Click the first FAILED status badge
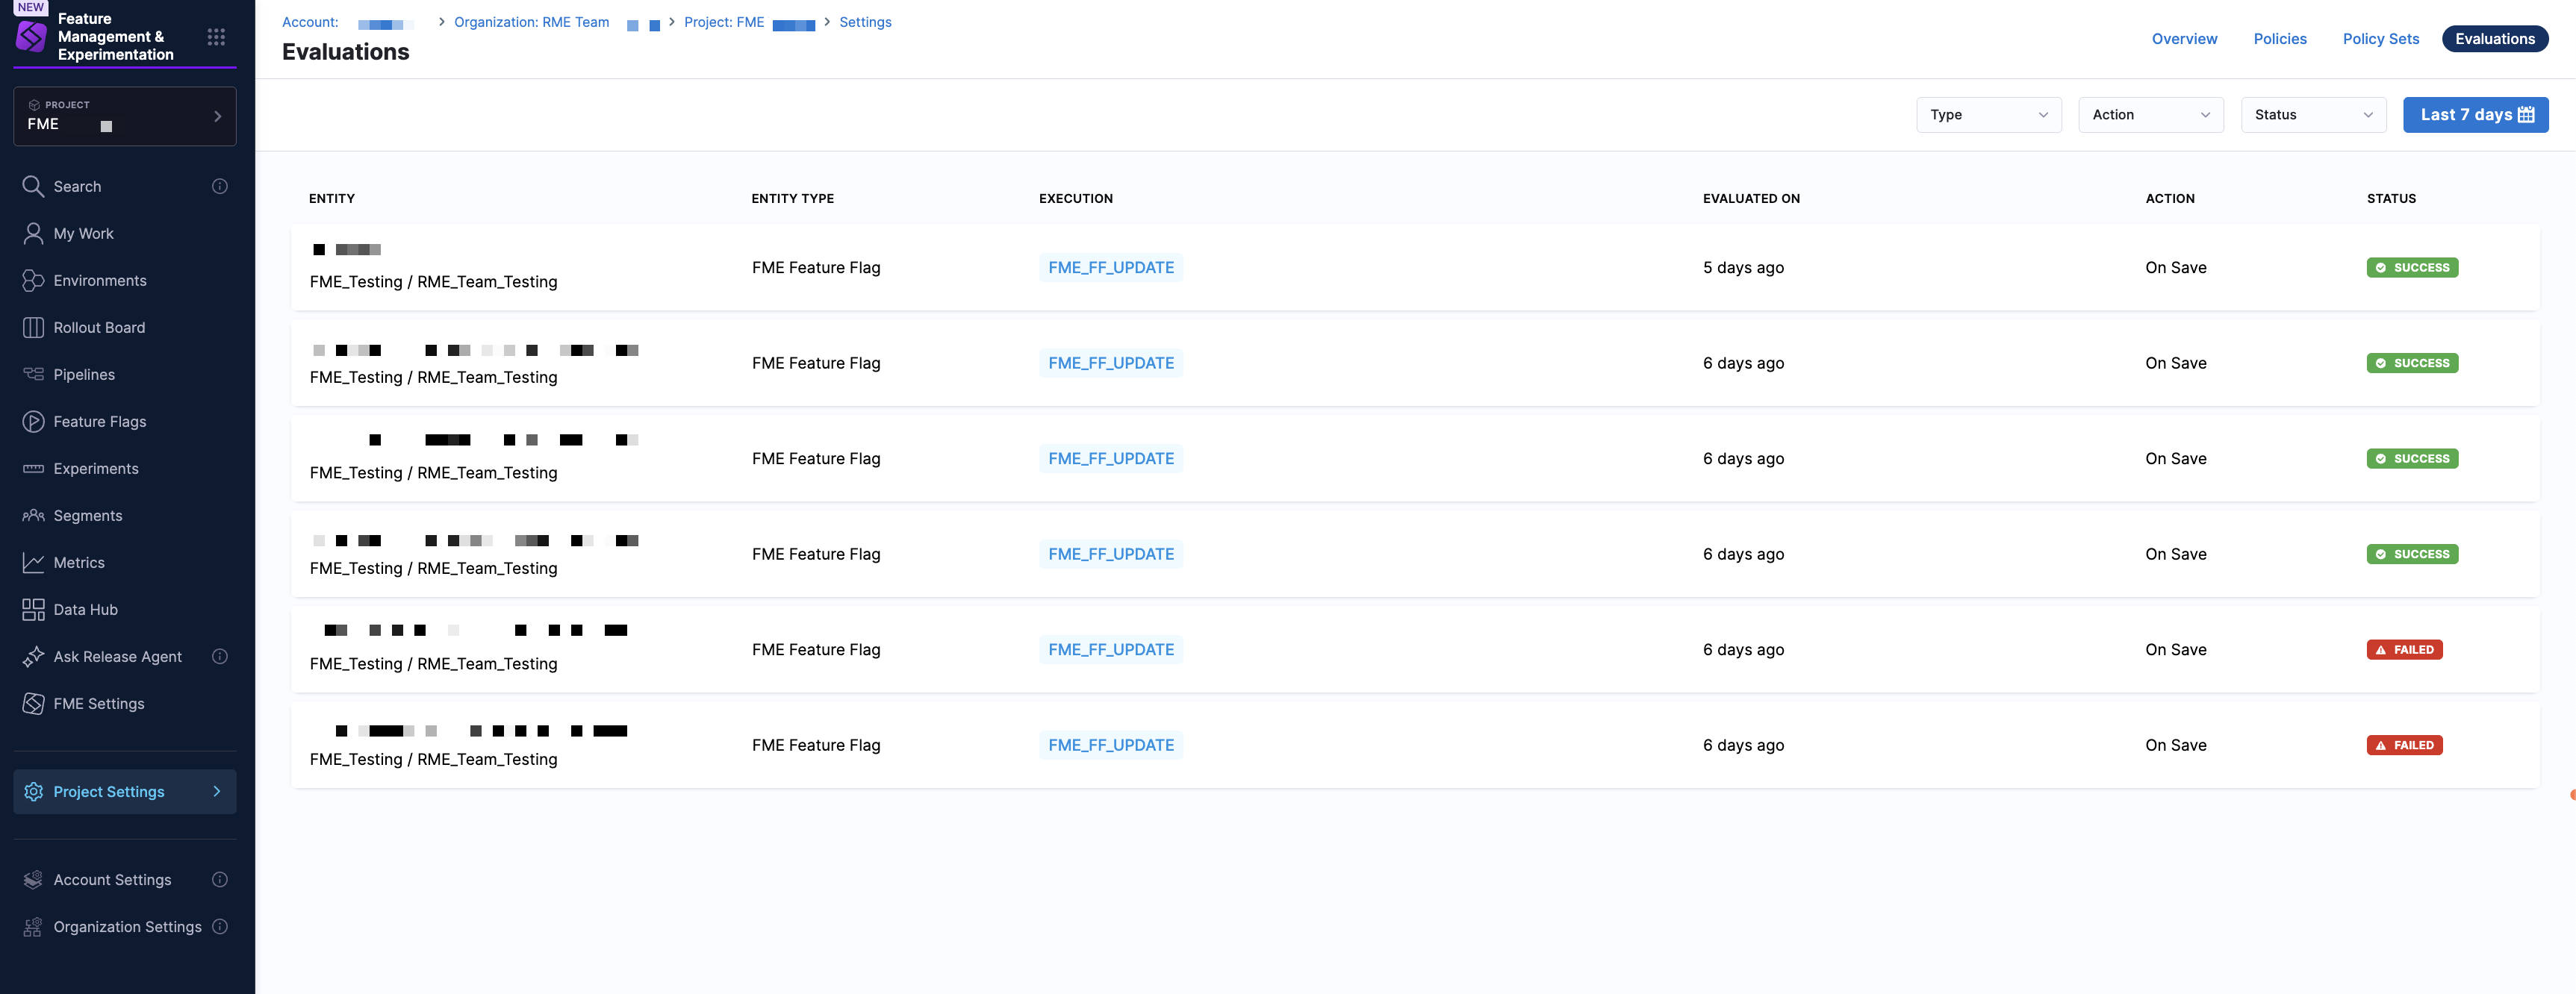Viewport: 2576px width, 994px height. 2403,649
